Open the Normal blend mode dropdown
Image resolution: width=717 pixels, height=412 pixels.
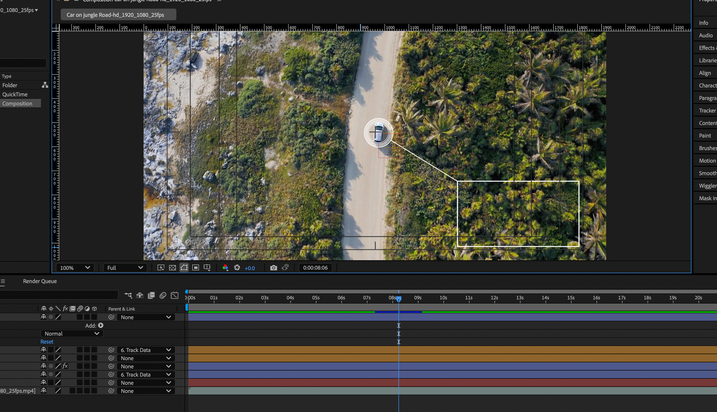click(72, 333)
